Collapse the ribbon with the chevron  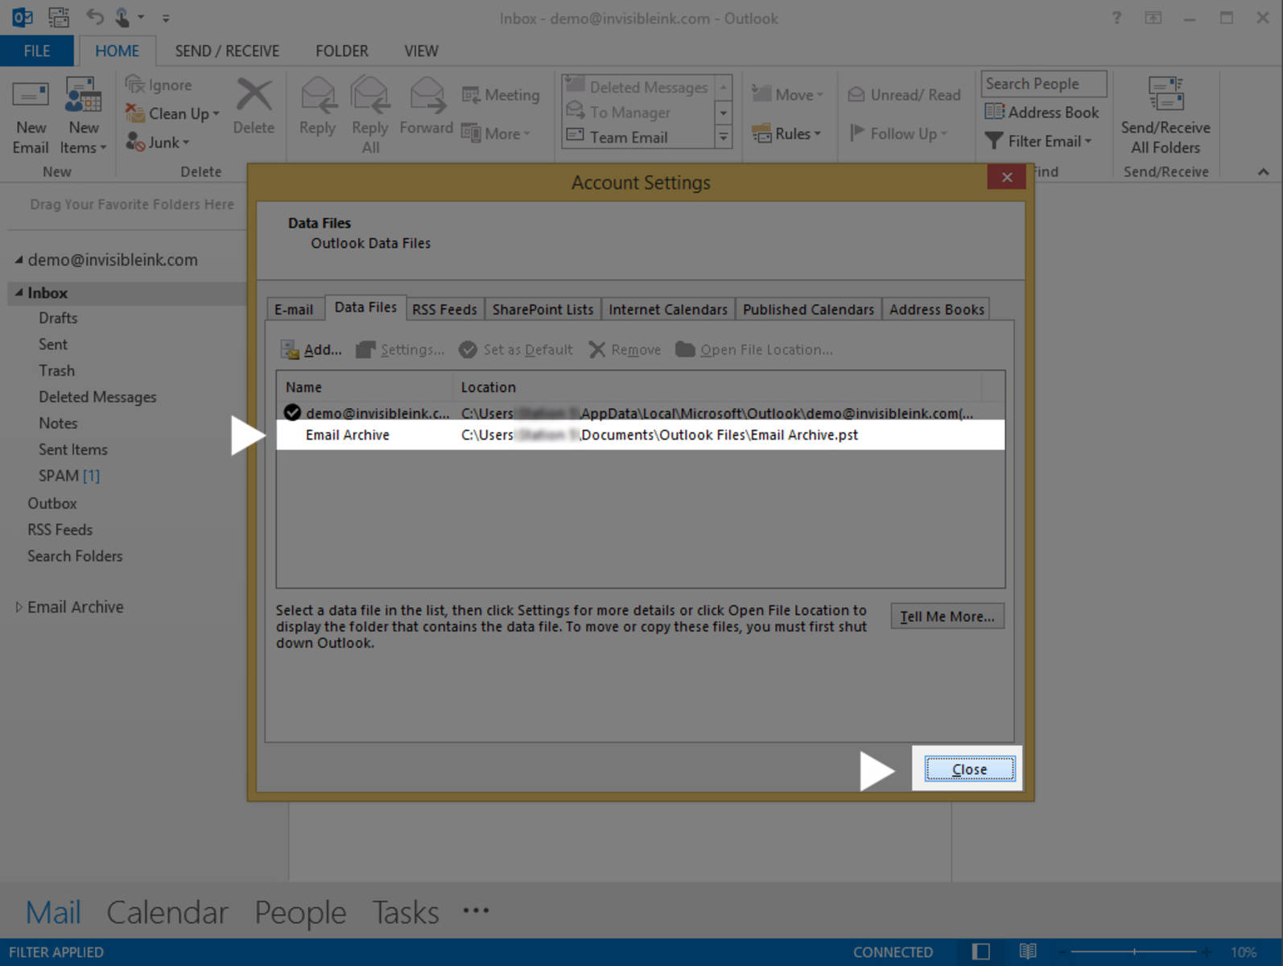point(1264,171)
